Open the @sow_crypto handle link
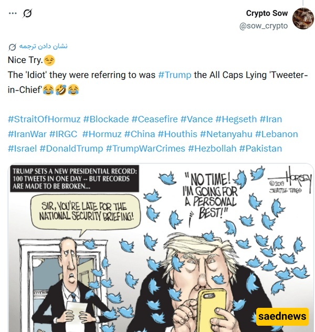Screen dimensions: 315x332 coord(264,26)
